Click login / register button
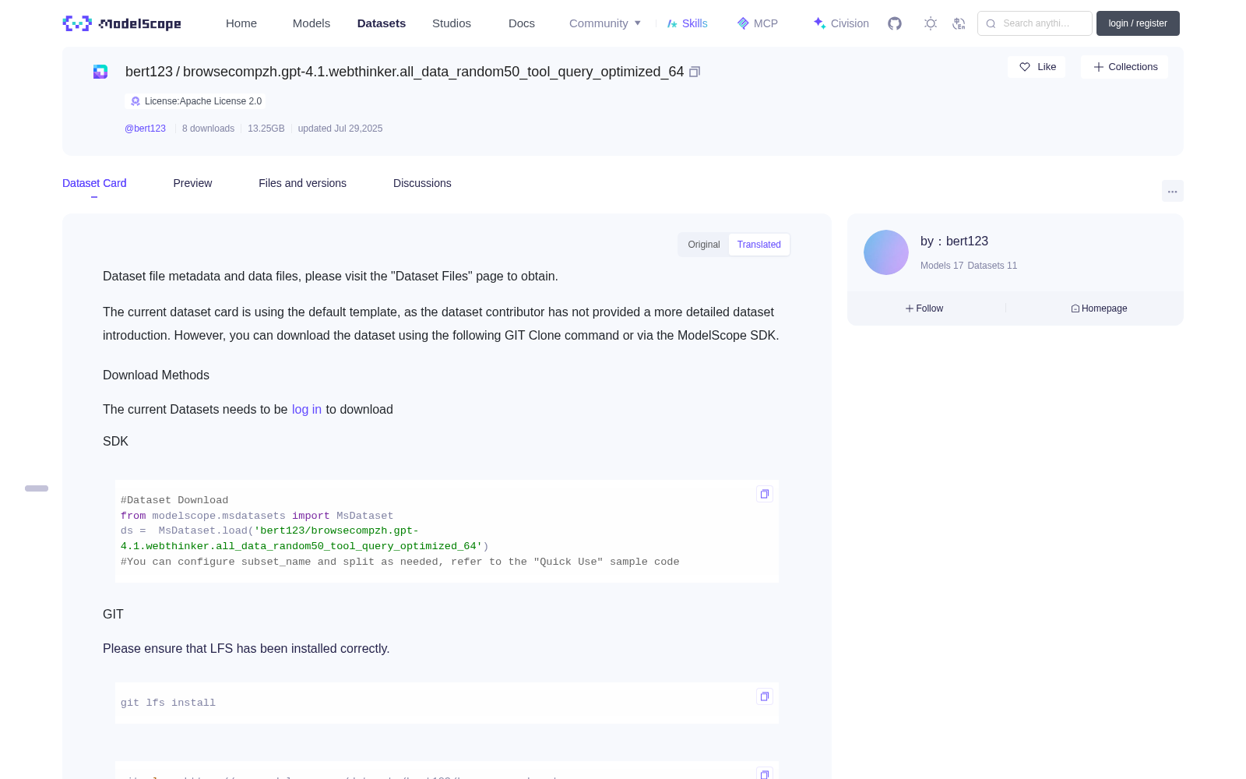The width and height of the screenshot is (1246, 779). tap(1138, 23)
